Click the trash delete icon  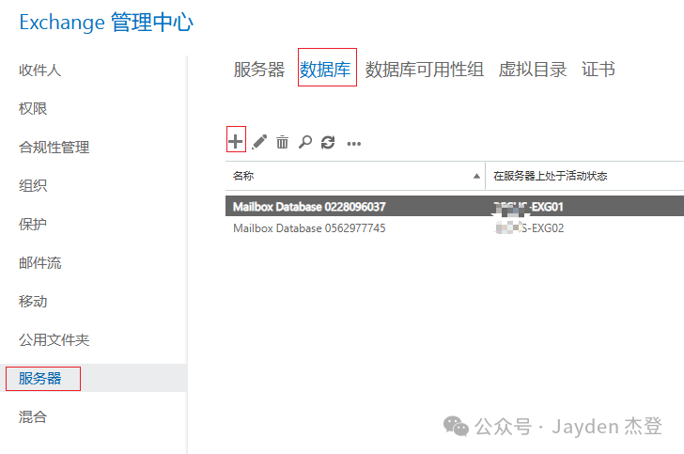click(282, 142)
